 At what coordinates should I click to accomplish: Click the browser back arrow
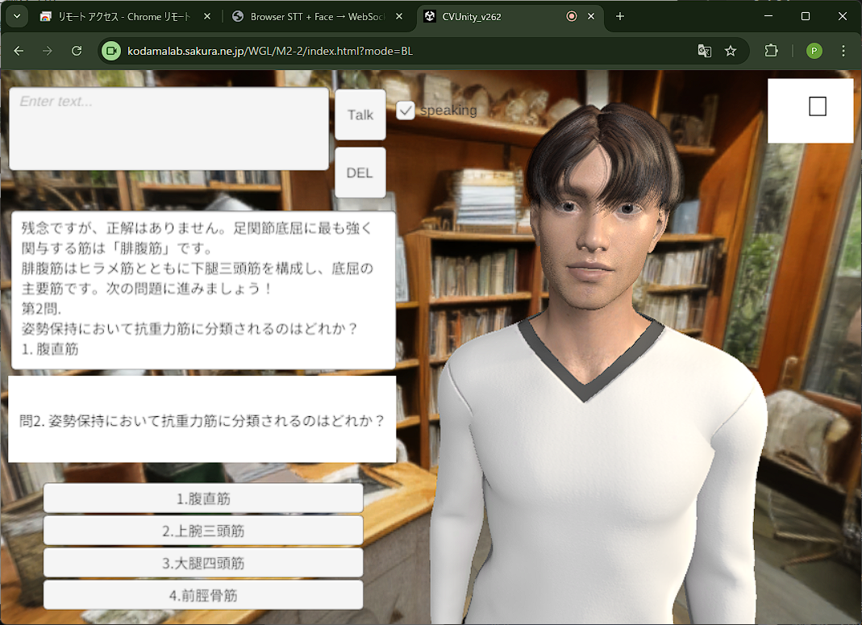click(x=19, y=51)
